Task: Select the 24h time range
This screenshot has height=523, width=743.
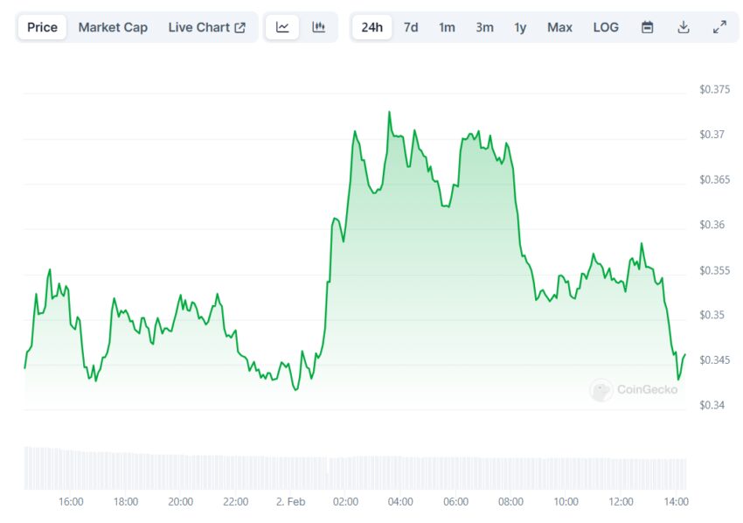Action: [x=371, y=27]
